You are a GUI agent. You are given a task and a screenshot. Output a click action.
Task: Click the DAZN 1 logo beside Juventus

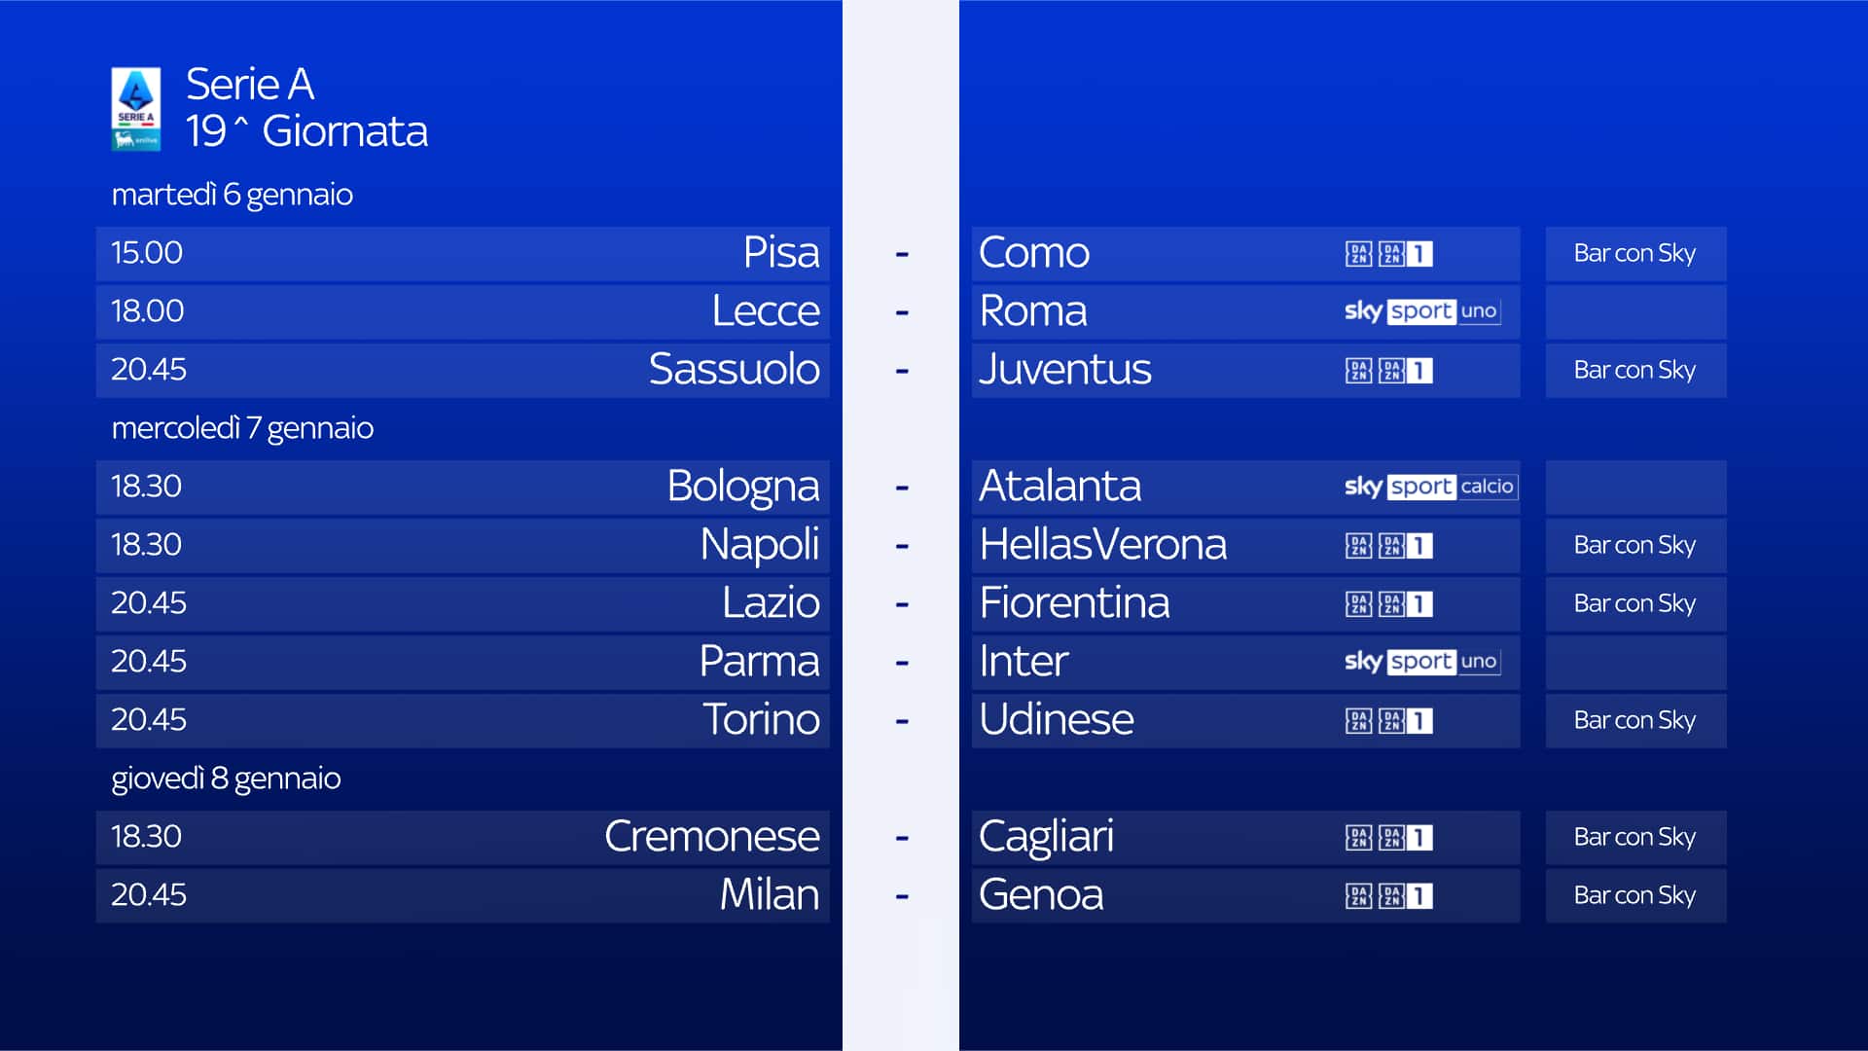(x=1405, y=371)
